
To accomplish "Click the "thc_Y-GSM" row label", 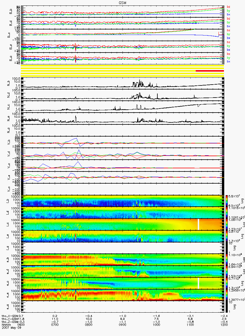I will [x=10, y=319].
